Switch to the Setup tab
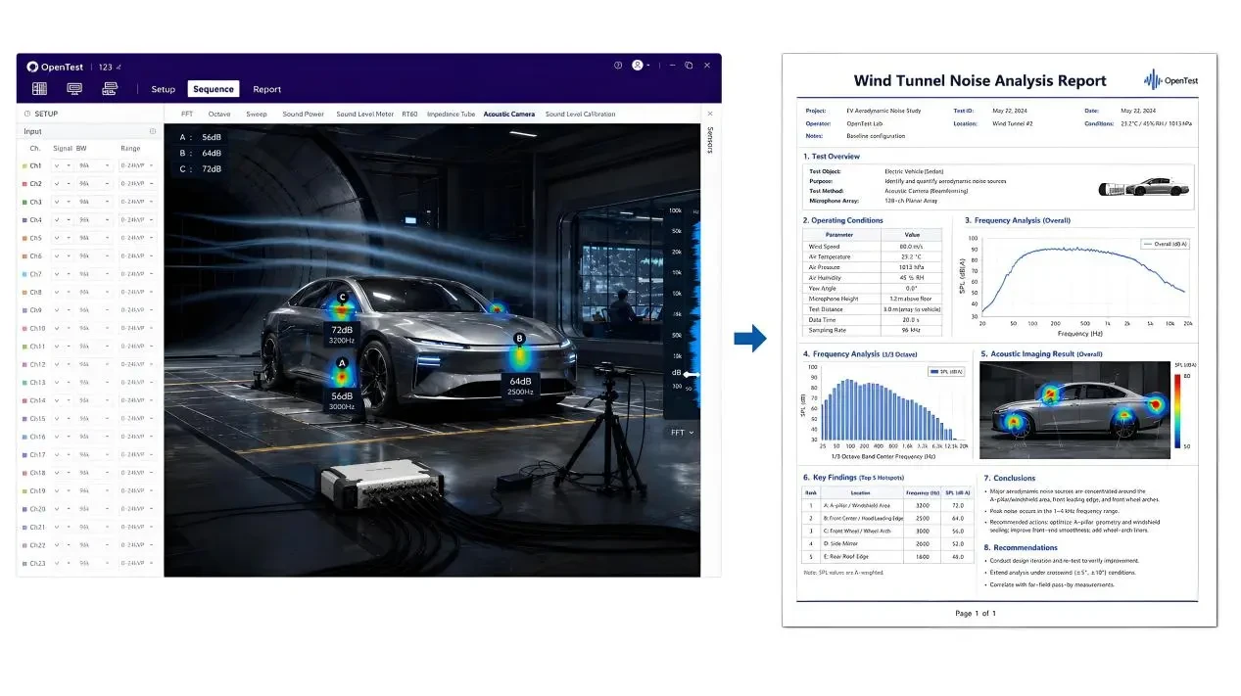This screenshot has width=1241, height=696. click(x=164, y=89)
